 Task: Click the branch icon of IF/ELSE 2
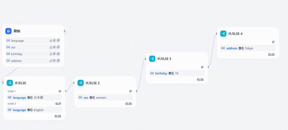point(80,83)
